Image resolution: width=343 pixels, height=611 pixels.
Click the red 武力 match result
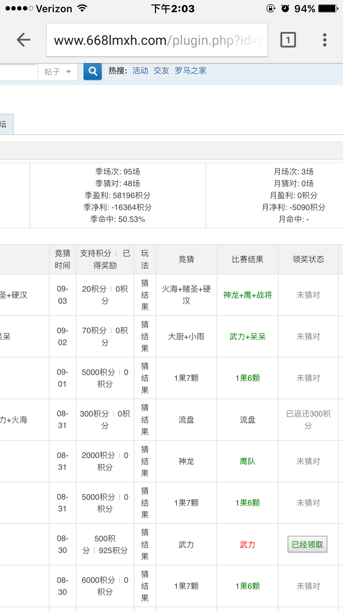(247, 545)
